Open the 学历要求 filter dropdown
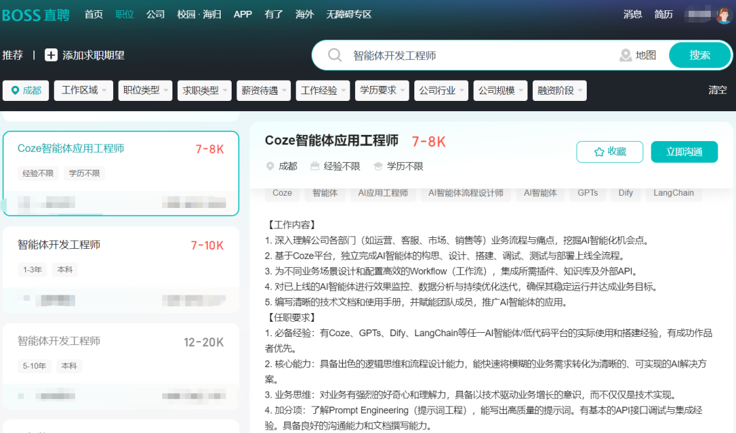The image size is (736, 433). pyautogui.click(x=382, y=90)
